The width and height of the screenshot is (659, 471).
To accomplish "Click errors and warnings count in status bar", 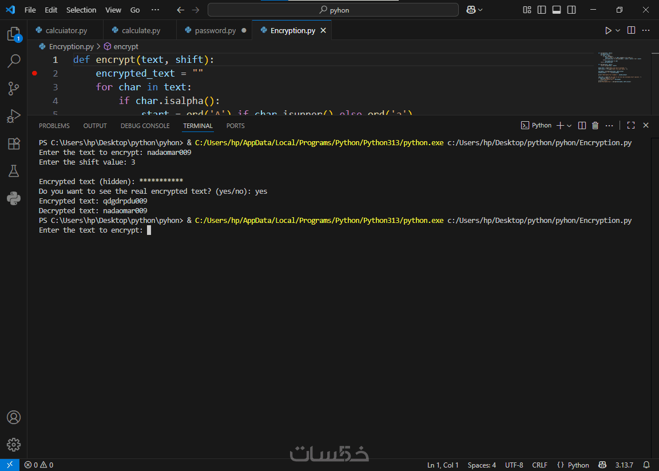I will tap(39, 465).
